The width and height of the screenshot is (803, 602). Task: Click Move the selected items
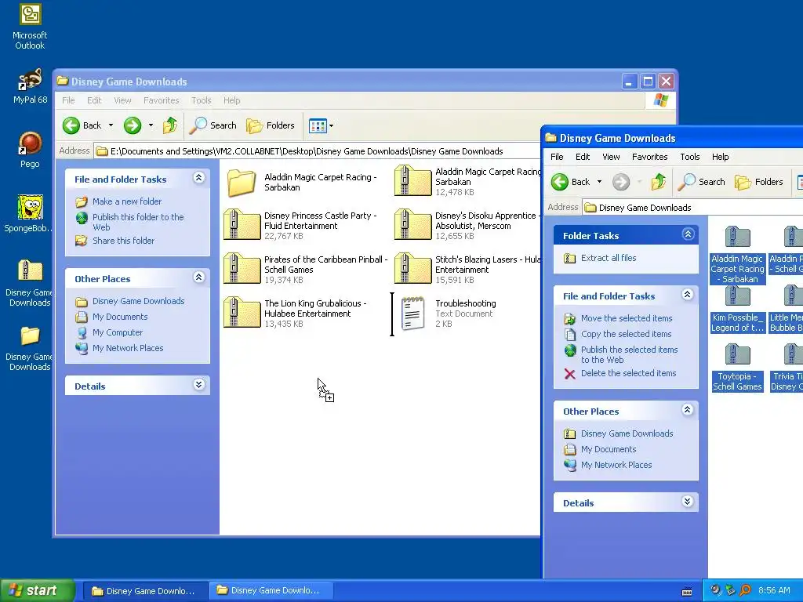click(627, 318)
